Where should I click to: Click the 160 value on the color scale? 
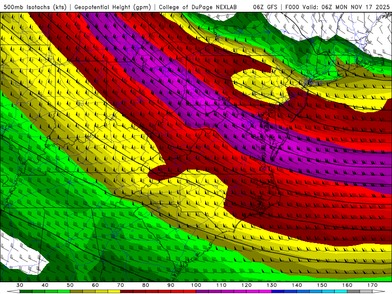click(347, 285)
